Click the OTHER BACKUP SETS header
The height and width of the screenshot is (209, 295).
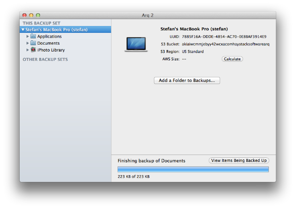[x=45, y=59]
